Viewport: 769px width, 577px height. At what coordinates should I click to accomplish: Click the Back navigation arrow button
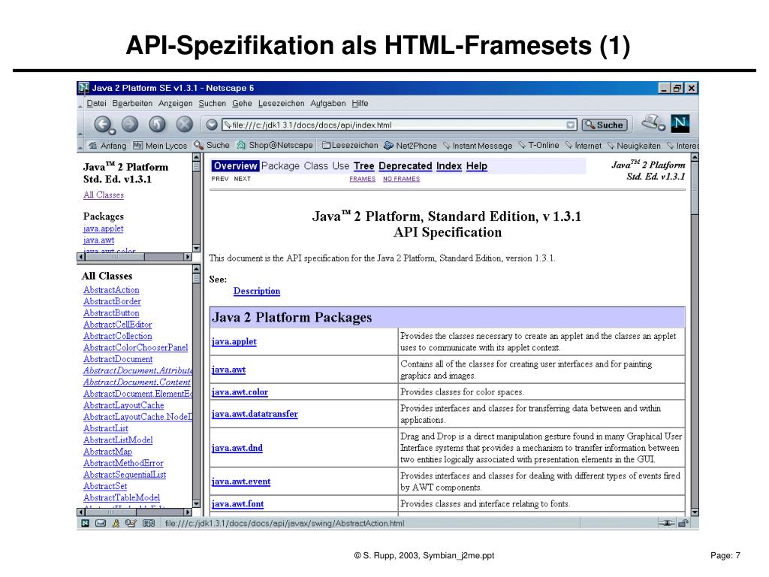click(x=103, y=125)
